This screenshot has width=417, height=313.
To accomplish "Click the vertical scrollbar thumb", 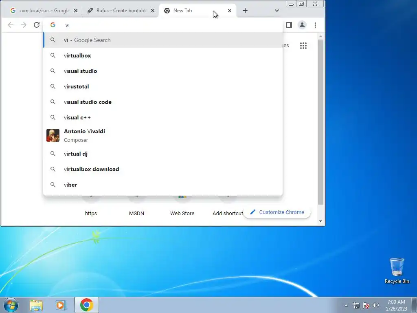I will (321, 122).
